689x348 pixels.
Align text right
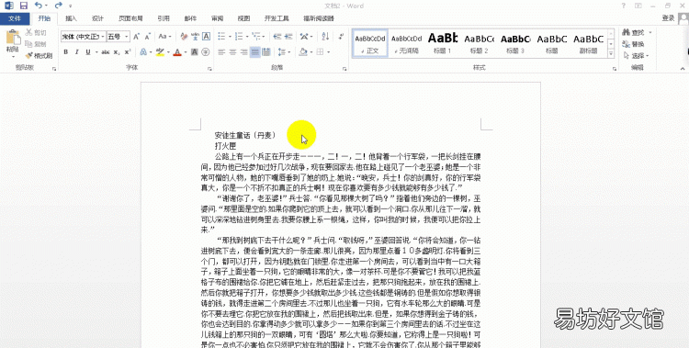pyautogui.click(x=243, y=52)
